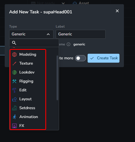This screenshot has width=135, height=142.
Task: Open the Not ready status dropdown
Action: [x=48, y=3]
